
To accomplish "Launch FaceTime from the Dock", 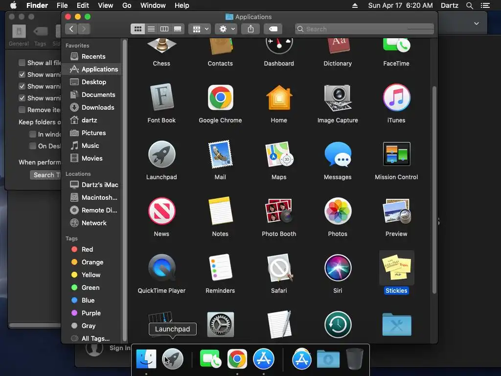I will (210, 359).
